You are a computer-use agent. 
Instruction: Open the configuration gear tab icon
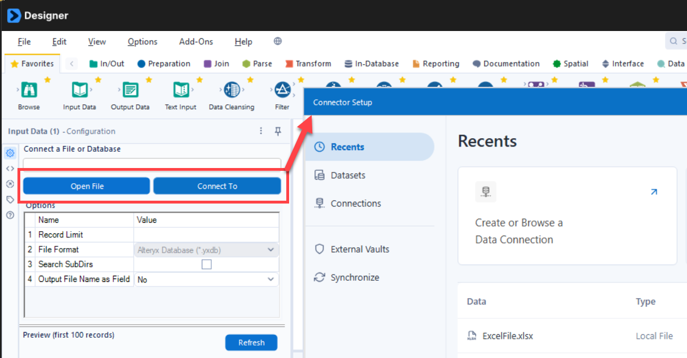(10, 153)
